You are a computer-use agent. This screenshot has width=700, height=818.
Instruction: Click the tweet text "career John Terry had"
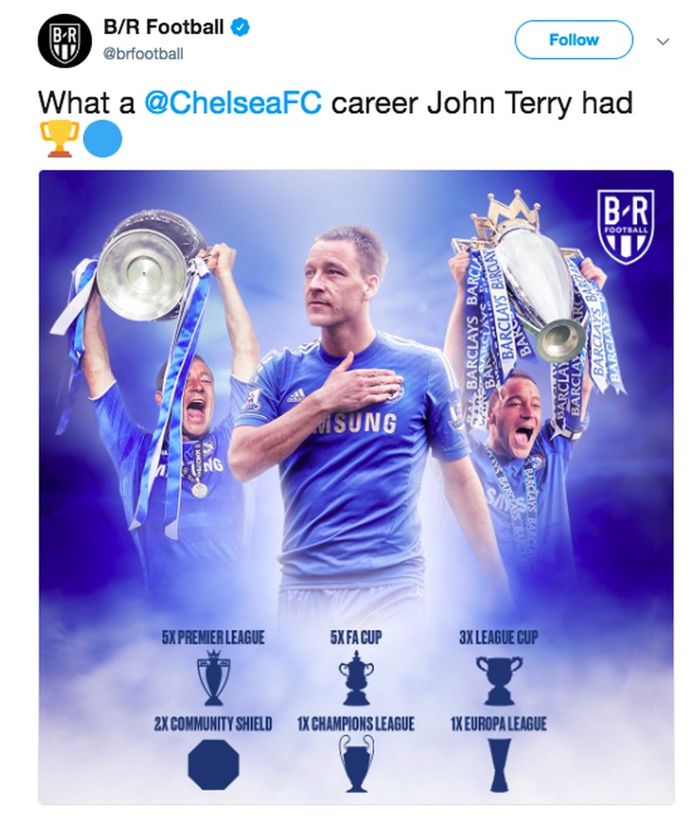[x=481, y=103]
